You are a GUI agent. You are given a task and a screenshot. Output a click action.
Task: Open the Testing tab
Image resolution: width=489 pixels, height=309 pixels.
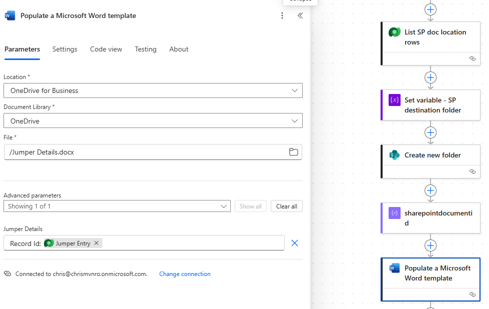tap(145, 49)
